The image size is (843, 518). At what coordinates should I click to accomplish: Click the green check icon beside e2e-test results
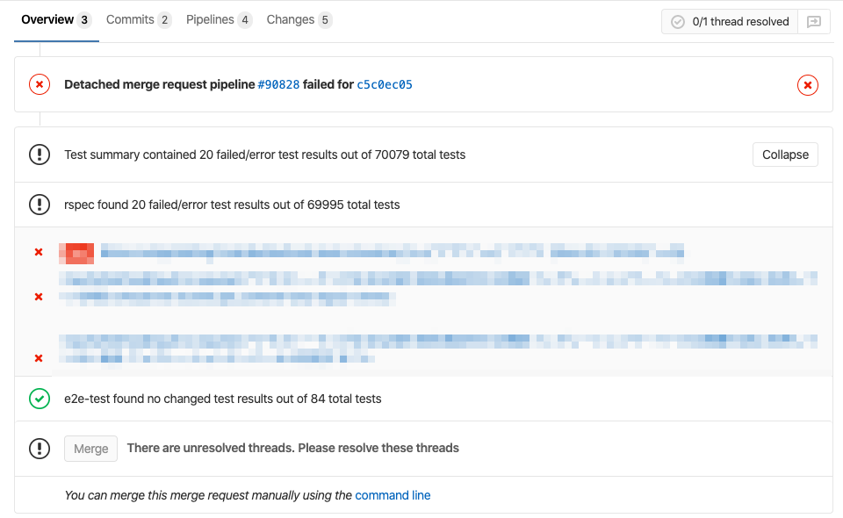[39, 399]
